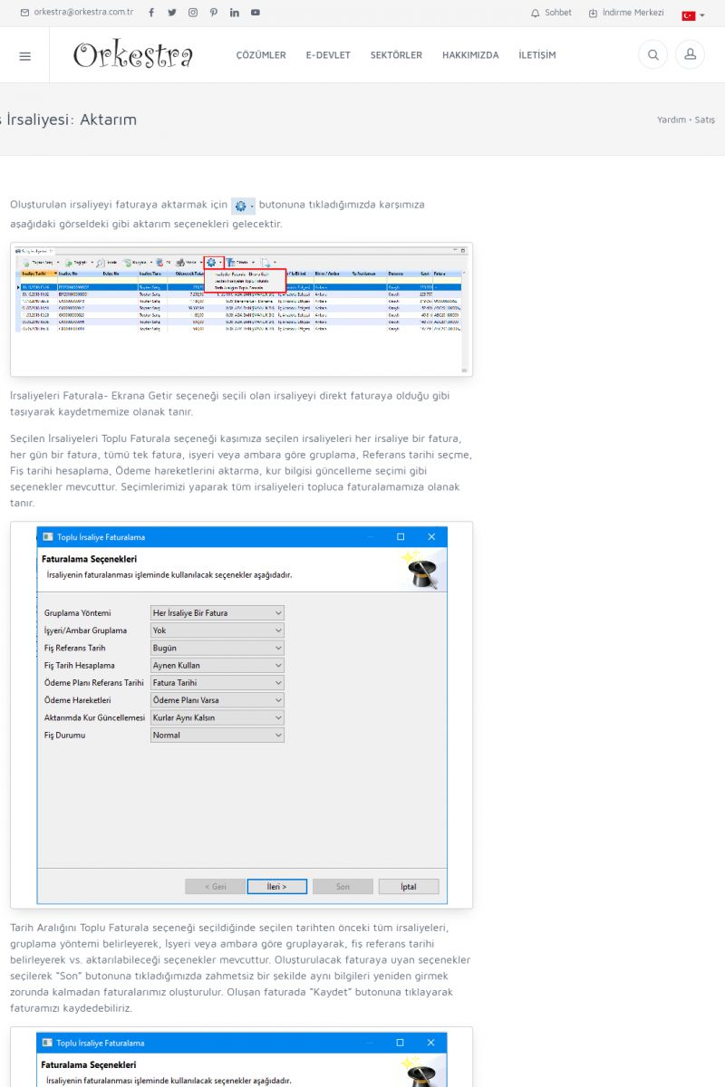Open the LinkedIn social icon
Viewport: 725px width, 1087px height.
[235, 13]
